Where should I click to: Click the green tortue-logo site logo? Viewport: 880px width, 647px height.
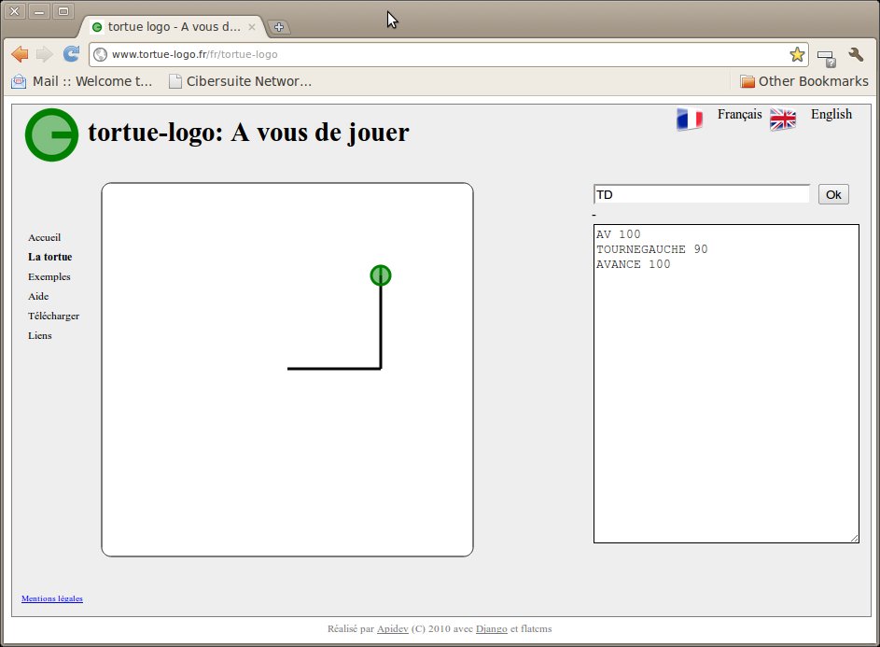[51, 134]
